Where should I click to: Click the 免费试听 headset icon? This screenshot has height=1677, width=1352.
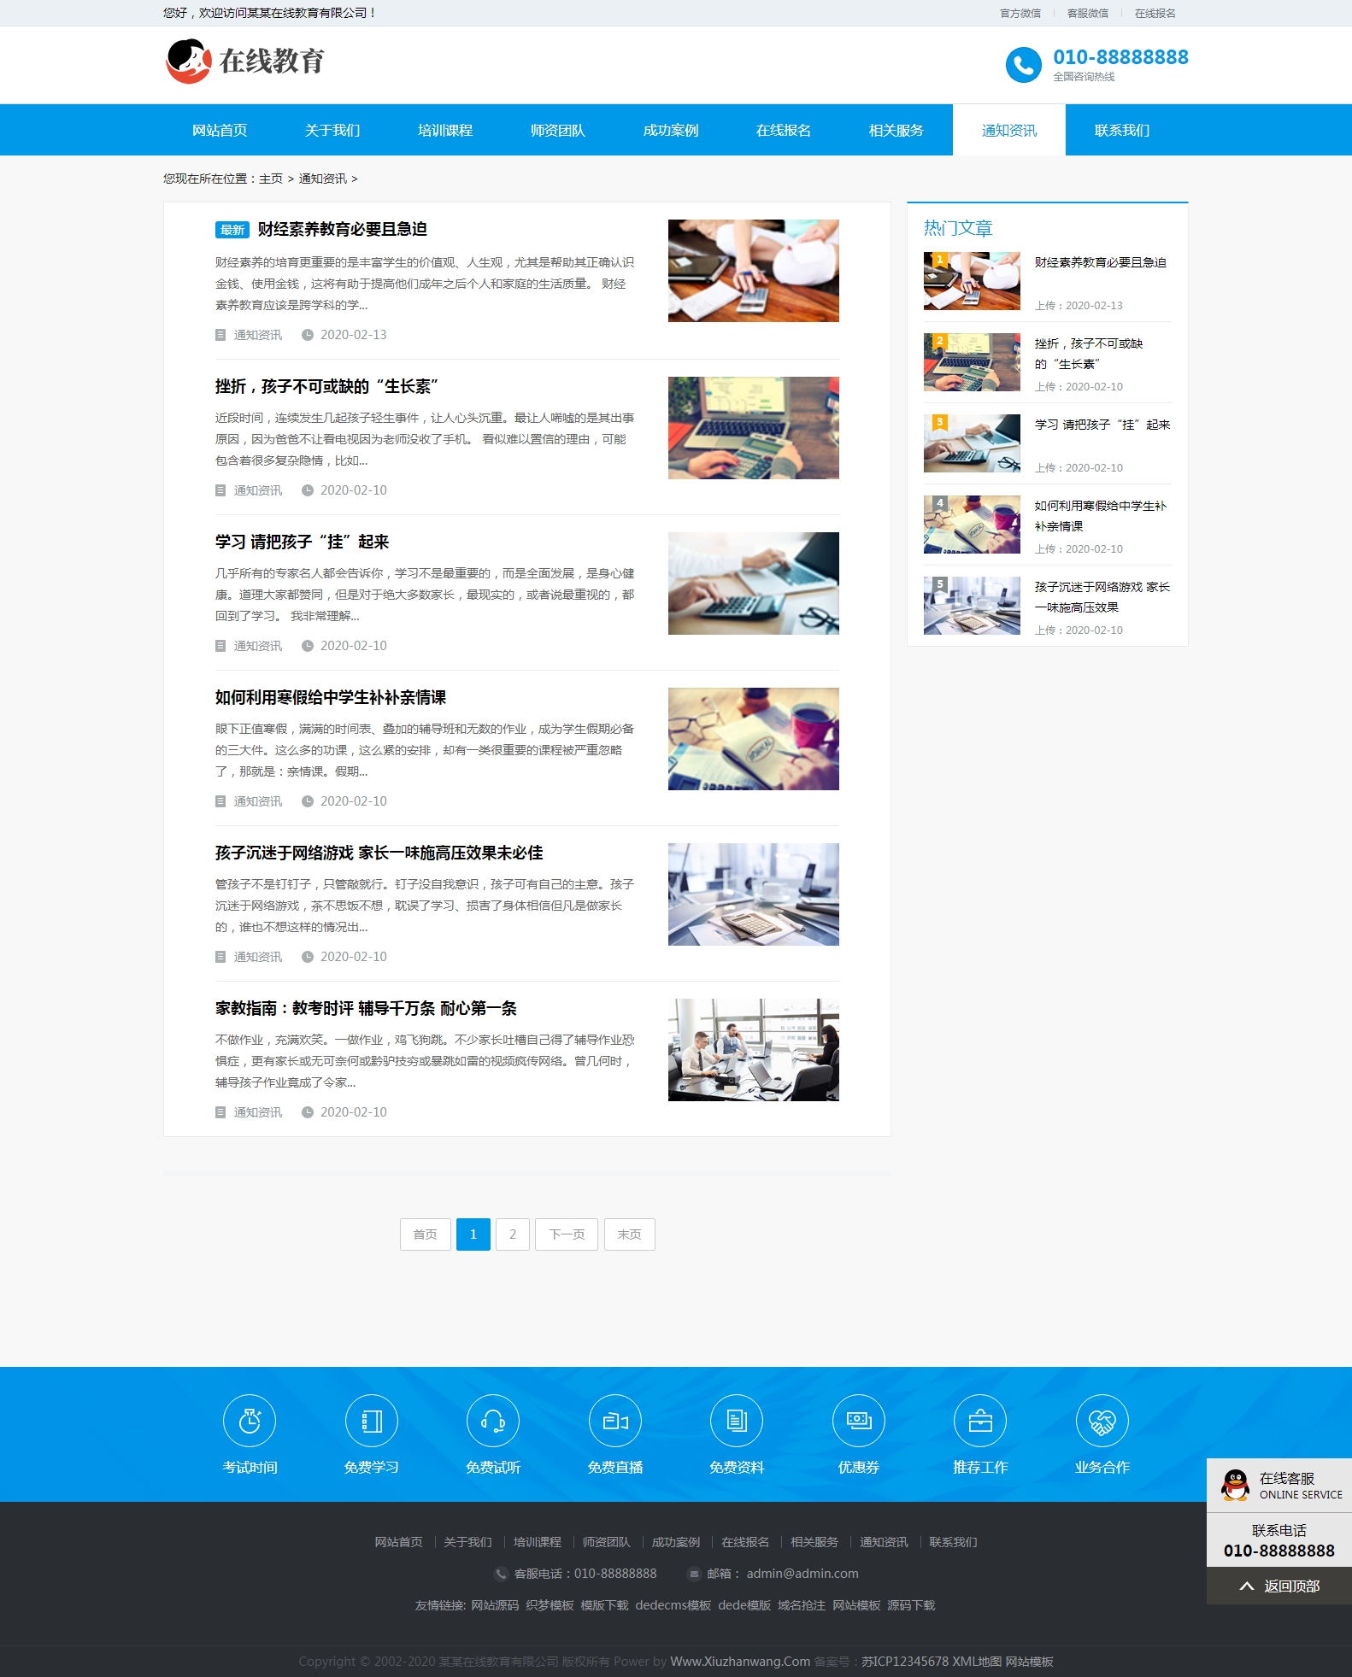tap(493, 1421)
